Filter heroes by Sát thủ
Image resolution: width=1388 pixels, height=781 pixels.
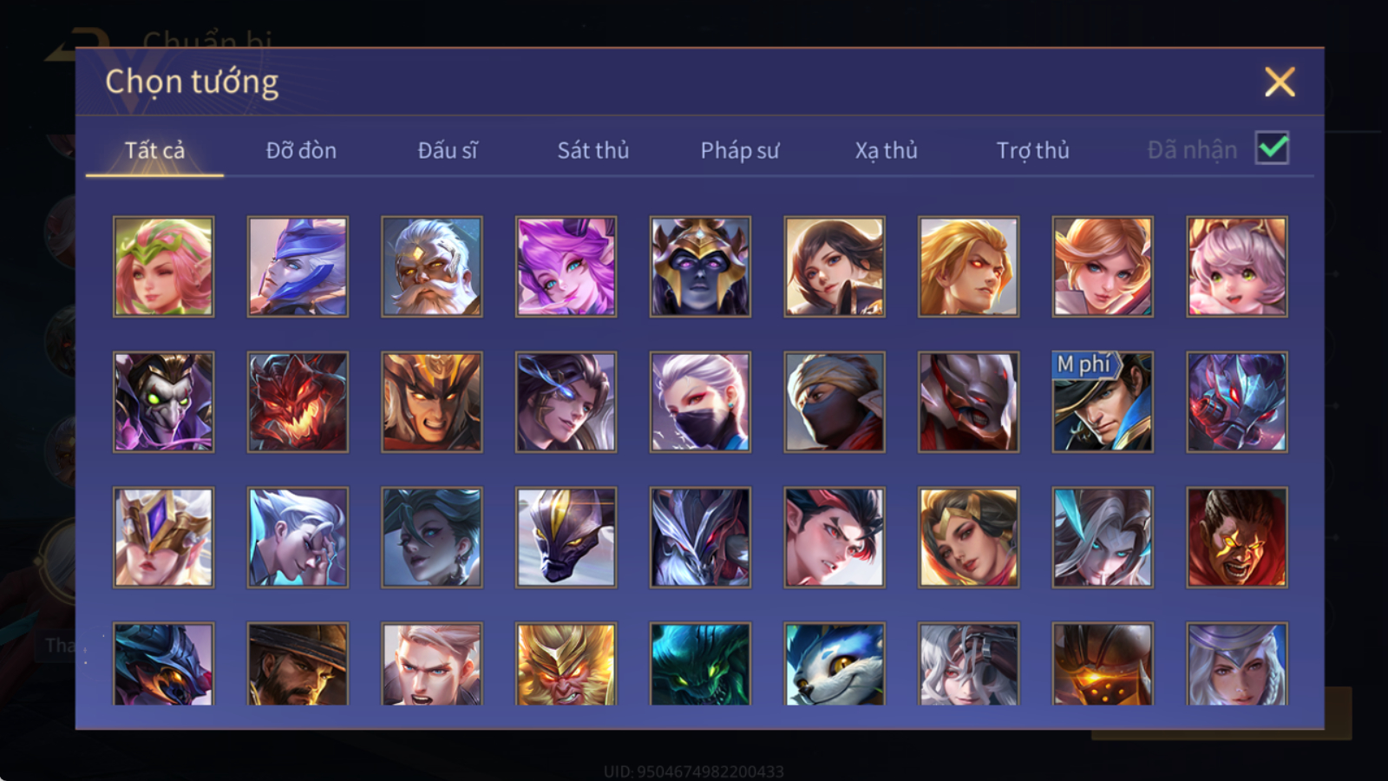point(593,150)
